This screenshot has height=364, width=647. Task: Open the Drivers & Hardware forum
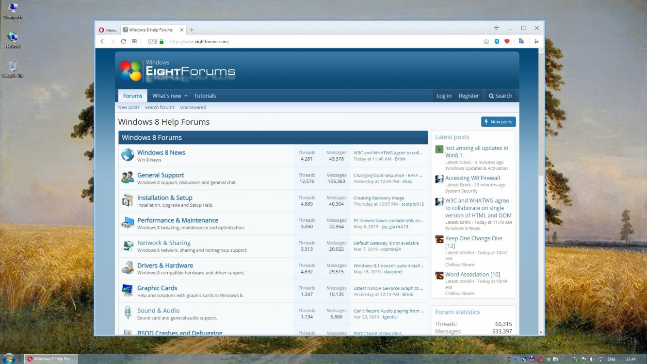coord(165,265)
